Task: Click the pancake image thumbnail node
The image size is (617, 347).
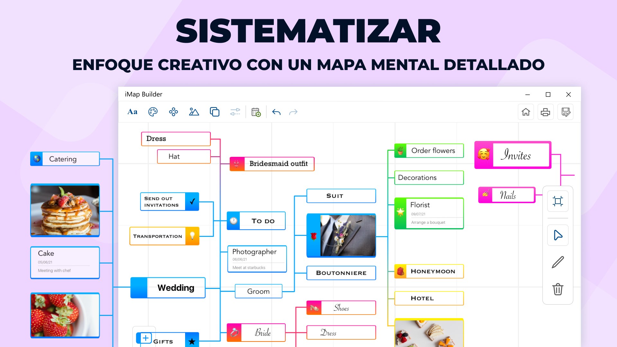Action: [x=65, y=210]
